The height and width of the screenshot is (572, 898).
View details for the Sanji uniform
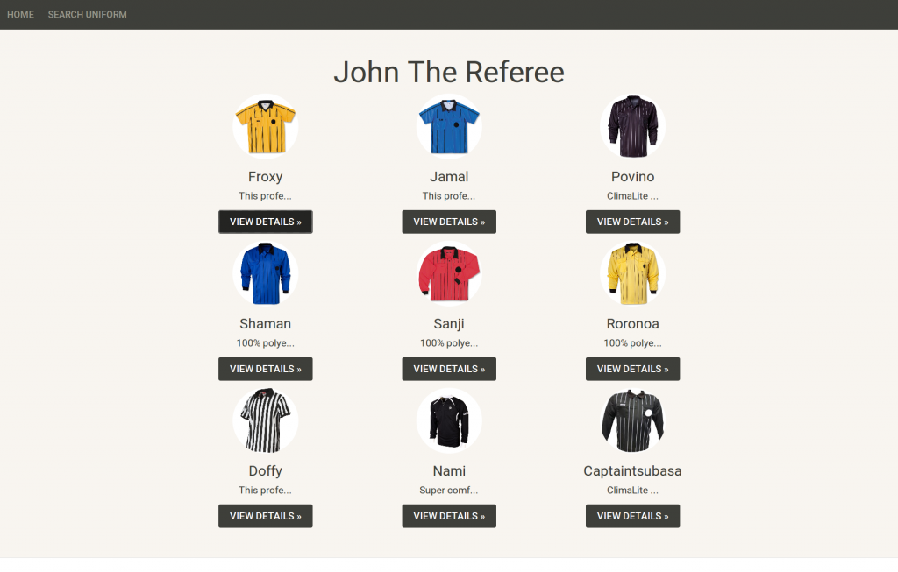pos(449,369)
